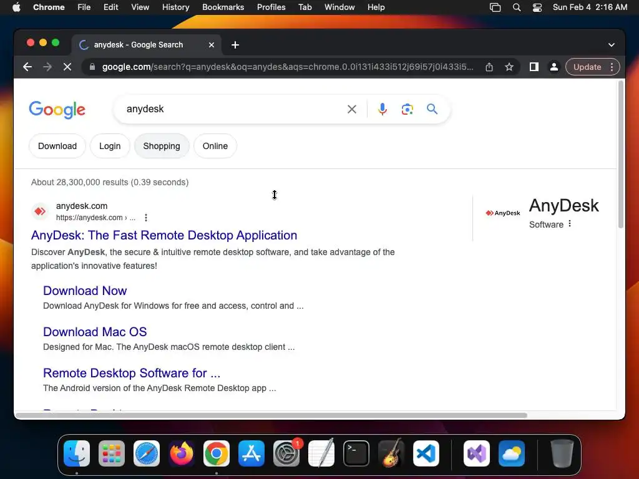Select the Shopping filter chip
The image size is (639, 479).
pos(162,146)
